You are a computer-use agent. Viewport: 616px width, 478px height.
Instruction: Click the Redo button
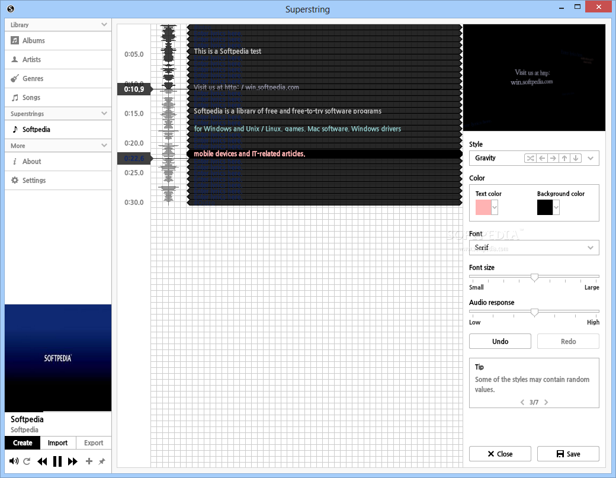point(568,341)
